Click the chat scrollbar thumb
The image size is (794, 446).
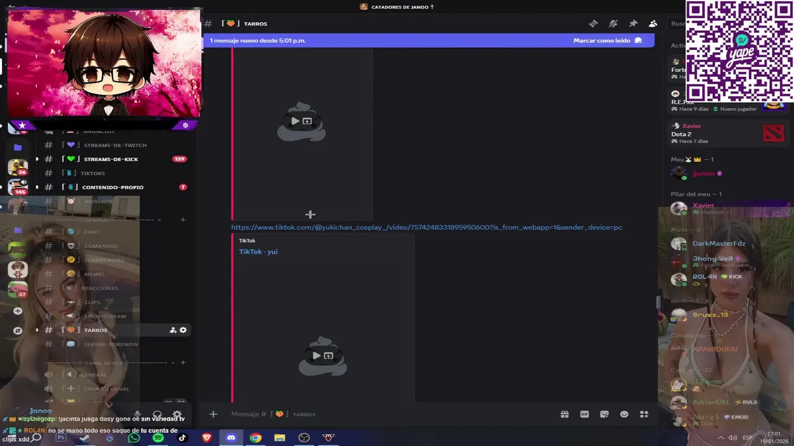pos(658,302)
